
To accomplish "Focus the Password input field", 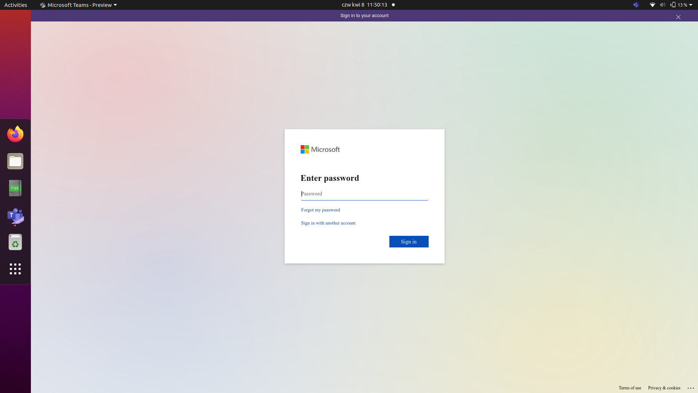I will point(364,194).
